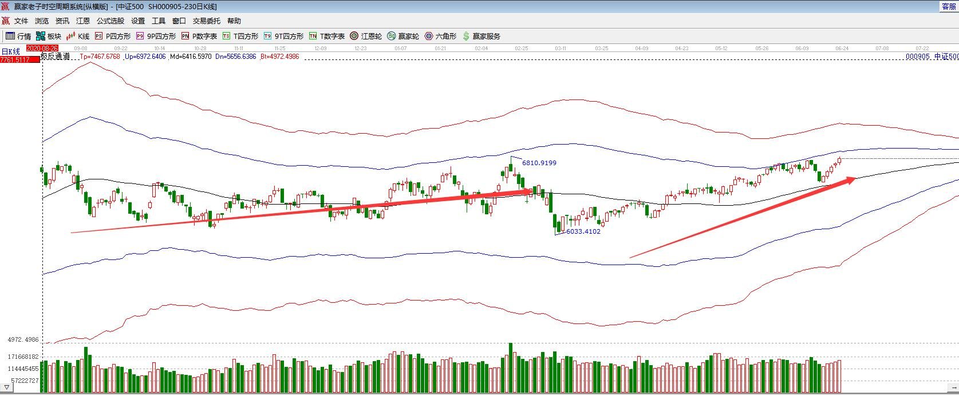Select the 07-22 date on time axis
This screenshot has height=396, width=959.
click(922, 49)
